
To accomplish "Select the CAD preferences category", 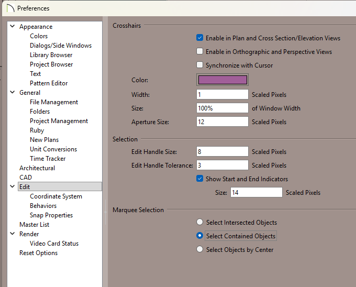I will point(26,178).
